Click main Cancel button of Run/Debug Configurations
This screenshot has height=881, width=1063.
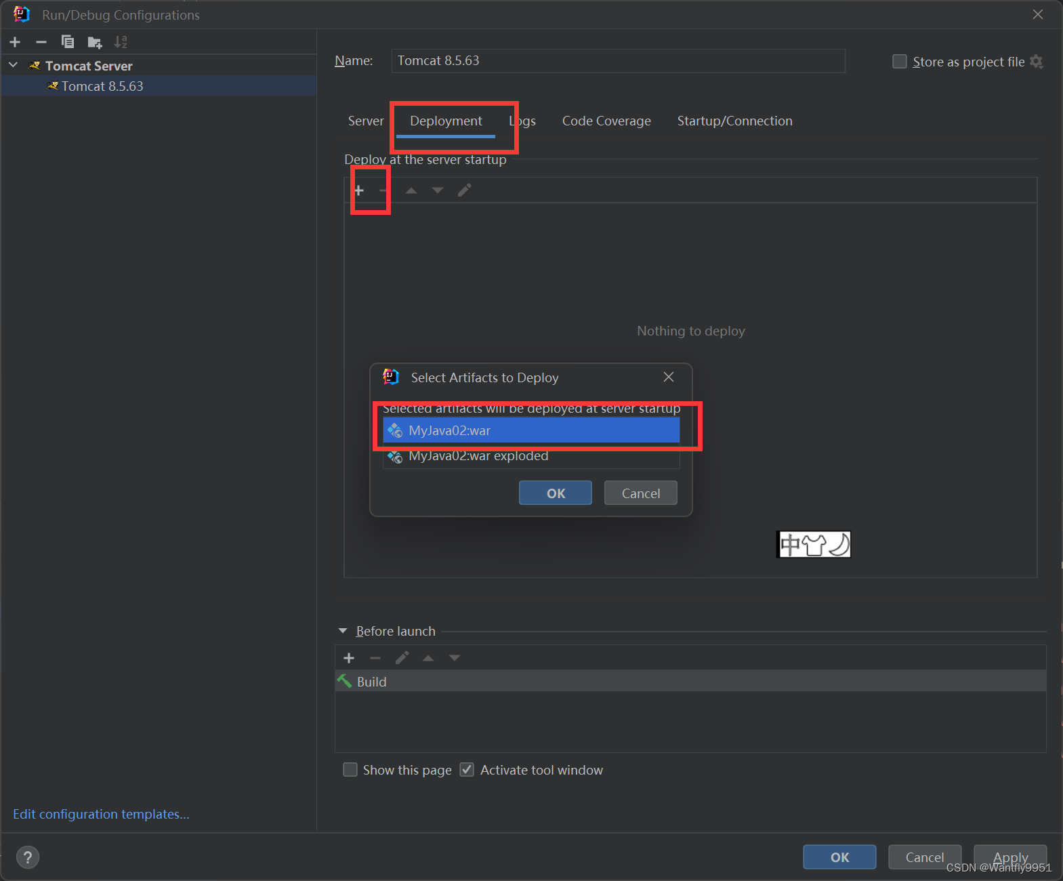(925, 857)
